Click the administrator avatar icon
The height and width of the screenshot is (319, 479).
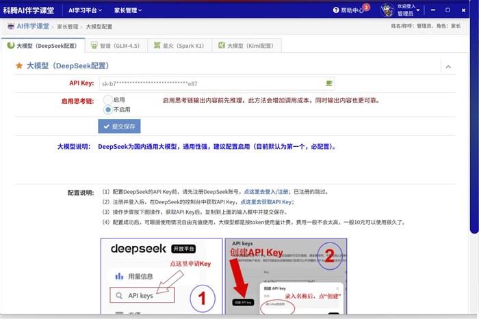point(387,10)
